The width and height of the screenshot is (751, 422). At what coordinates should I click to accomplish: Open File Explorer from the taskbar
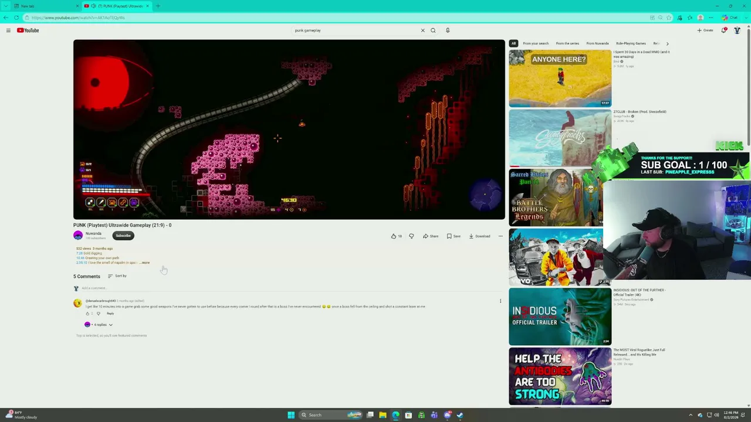(x=383, y=415)
